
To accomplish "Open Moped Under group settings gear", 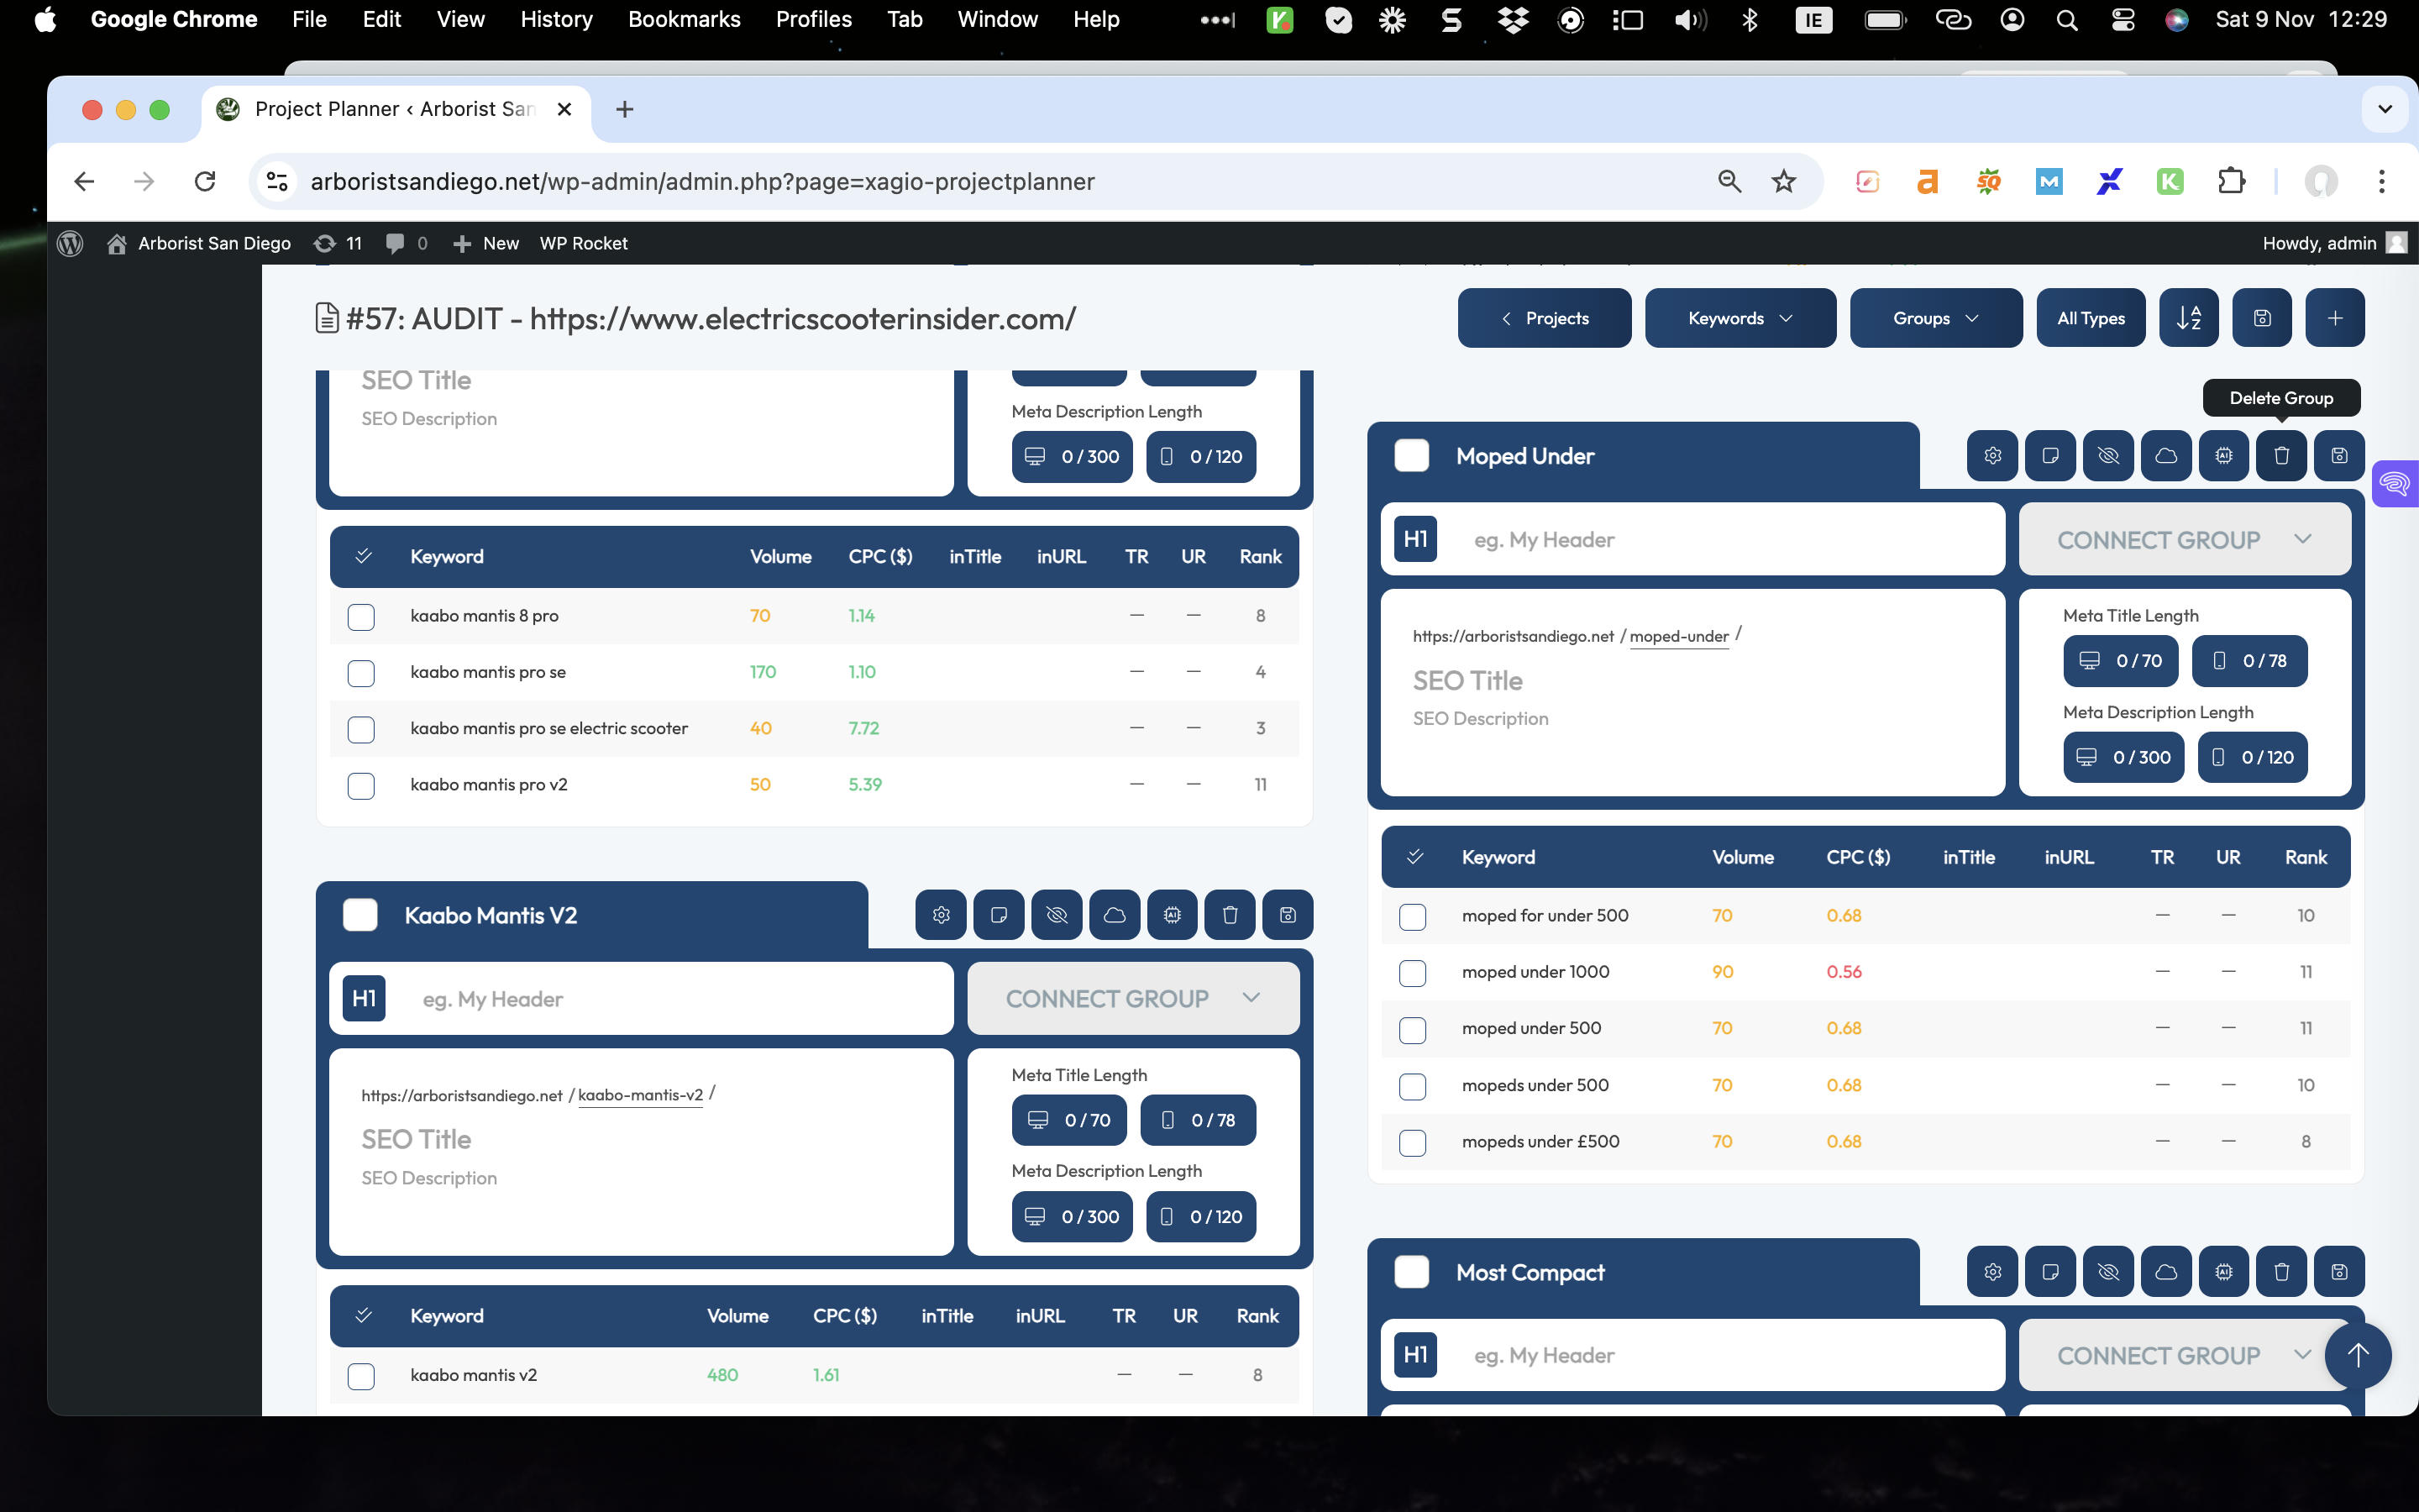I will (x=1992, y=456).
